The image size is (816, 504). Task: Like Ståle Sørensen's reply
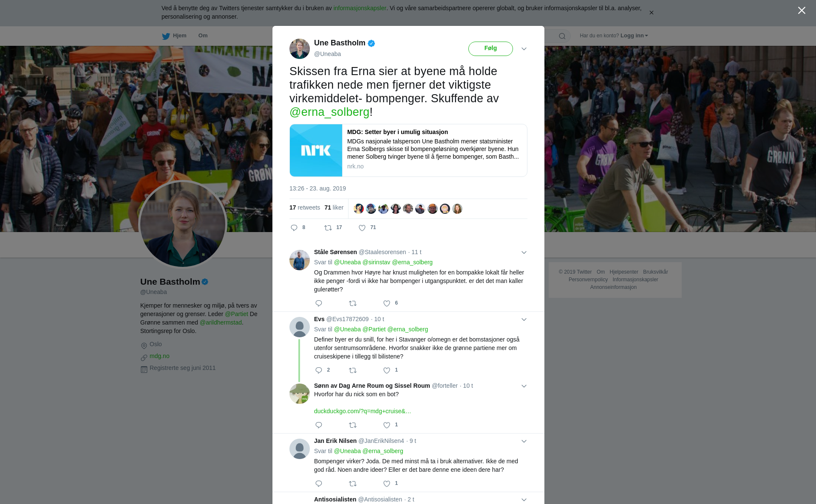387,303
